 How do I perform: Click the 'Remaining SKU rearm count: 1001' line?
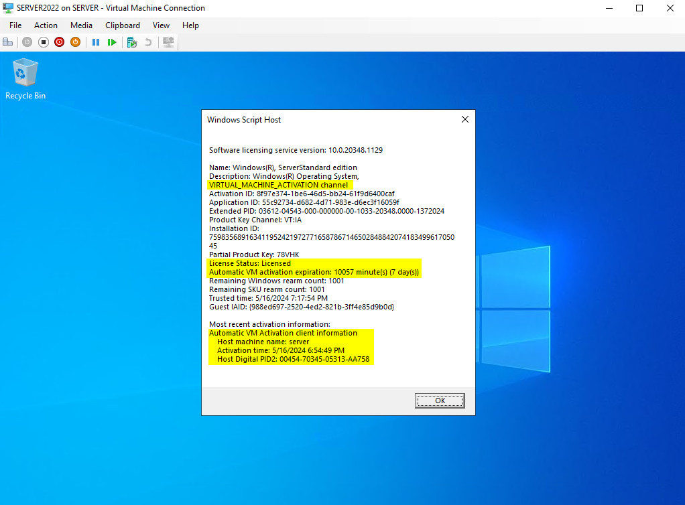click(267, 289)
